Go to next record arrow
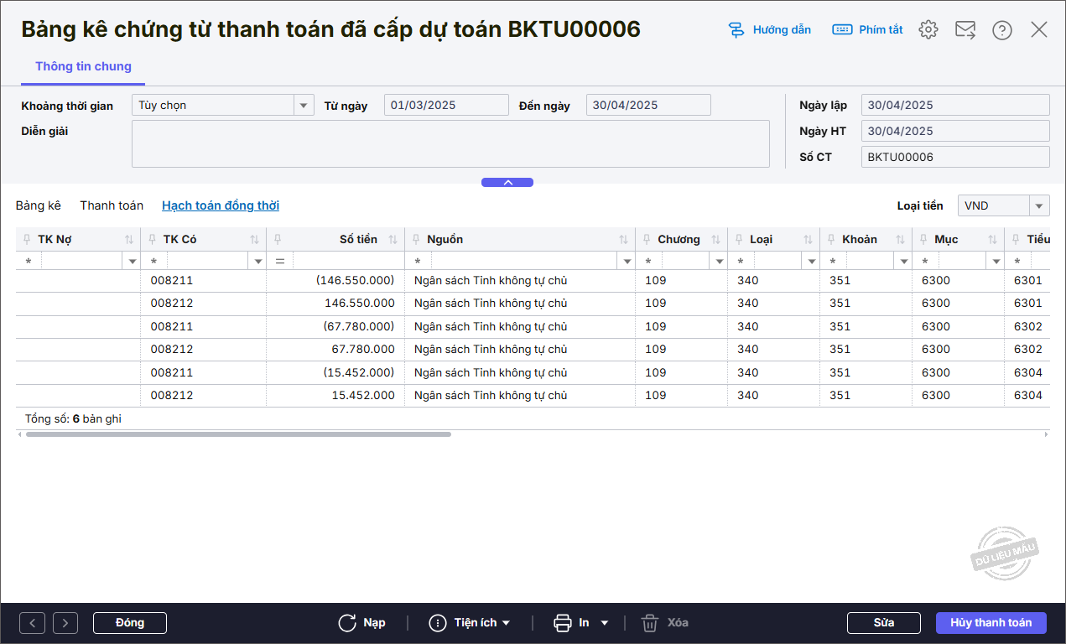1066x644 pixels. tap(65, 623)
